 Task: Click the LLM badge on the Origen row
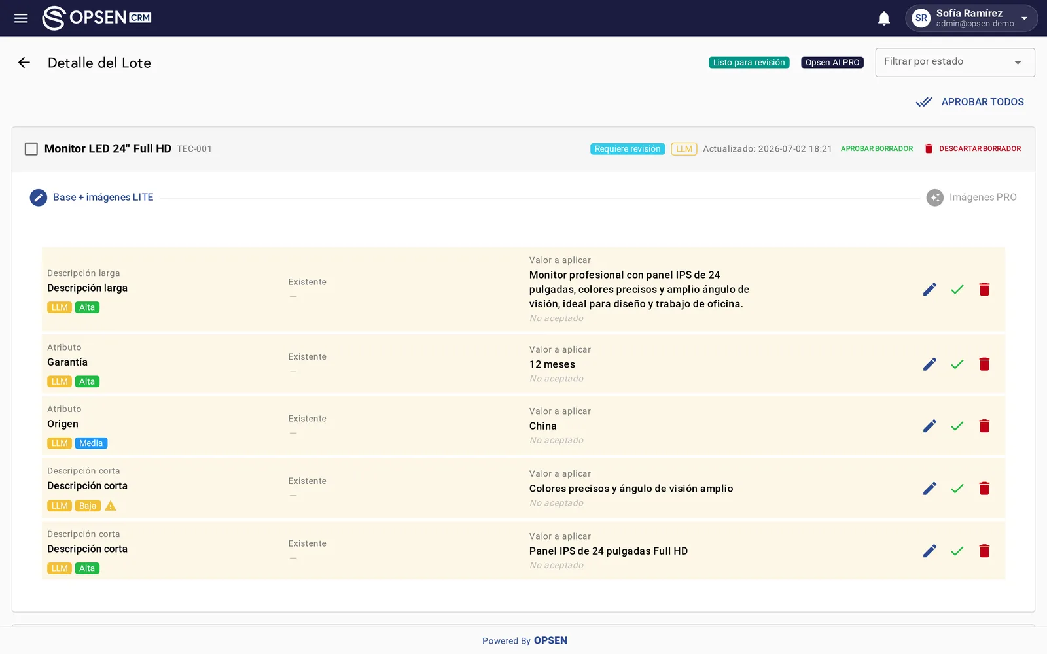point(60,443)
